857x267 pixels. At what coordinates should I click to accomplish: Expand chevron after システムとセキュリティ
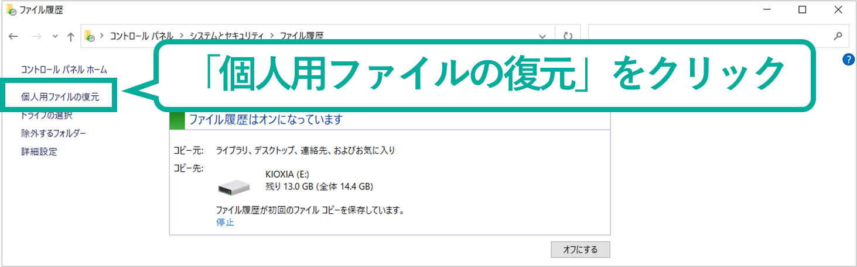pyautogui.click(x=272, y=36)
